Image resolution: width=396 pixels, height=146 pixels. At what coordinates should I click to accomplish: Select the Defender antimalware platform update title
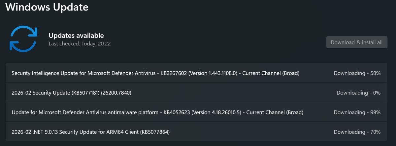(157, 112)
